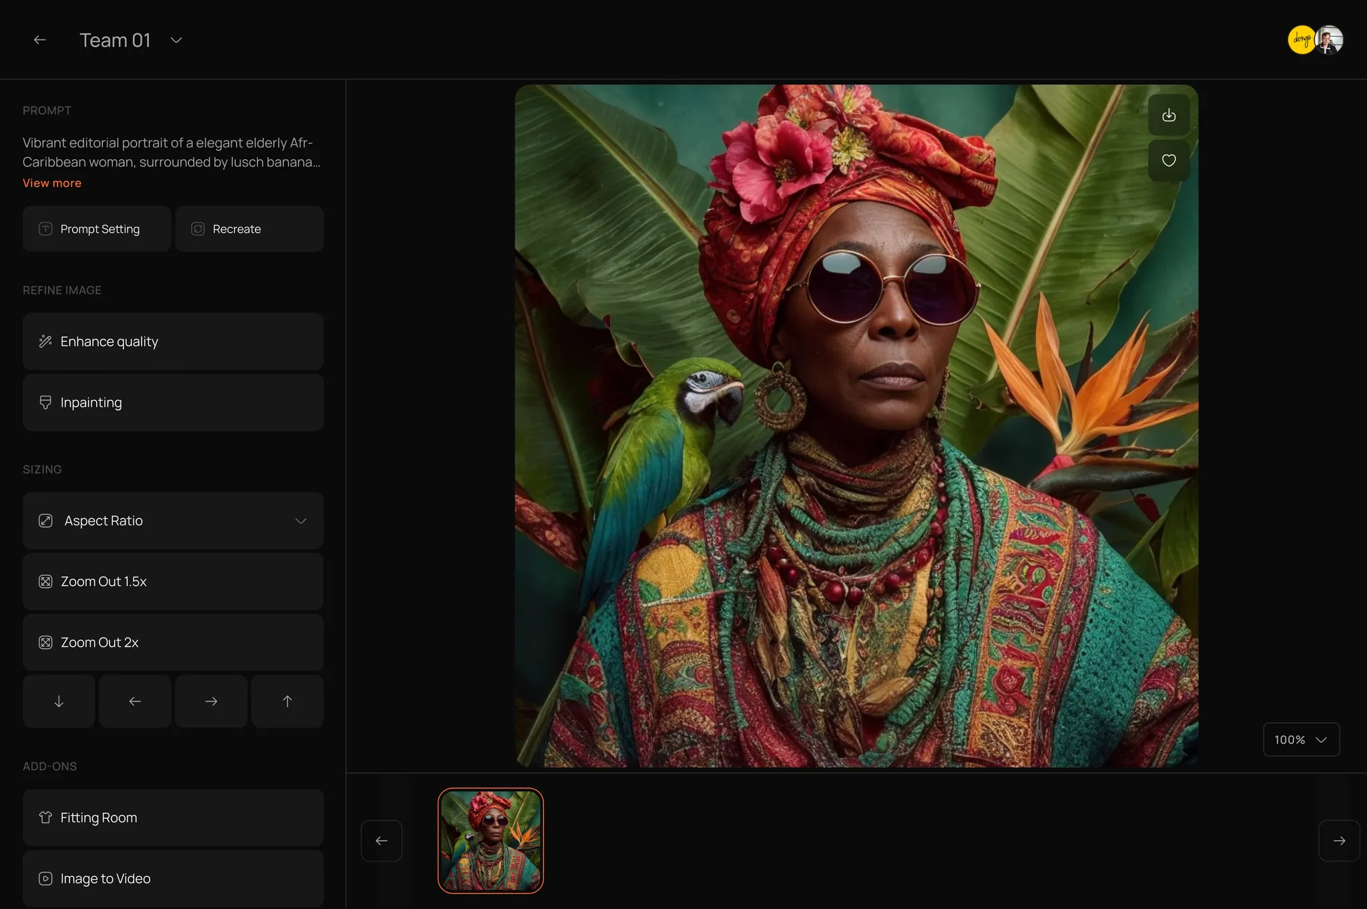The height and width of the screenshot is (909, 1367).
Task: Expand the Aspect Ratio dropdown
Action: click(300, 521)
